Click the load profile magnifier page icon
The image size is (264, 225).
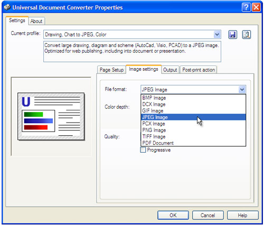[x=247, y=34]
